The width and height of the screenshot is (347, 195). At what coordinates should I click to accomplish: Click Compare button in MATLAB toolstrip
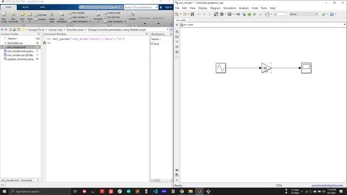tap(40, 19)
